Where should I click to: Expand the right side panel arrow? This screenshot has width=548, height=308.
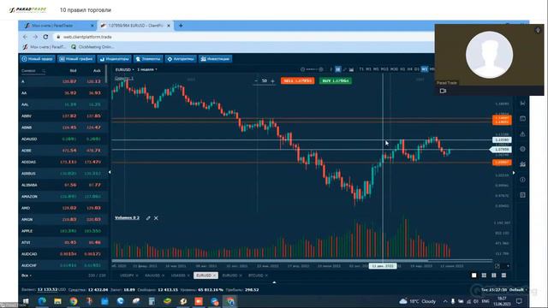click(514, 173)
